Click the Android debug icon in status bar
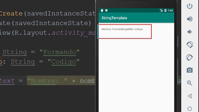Screen dimensions: 199x112 (106, 10)
